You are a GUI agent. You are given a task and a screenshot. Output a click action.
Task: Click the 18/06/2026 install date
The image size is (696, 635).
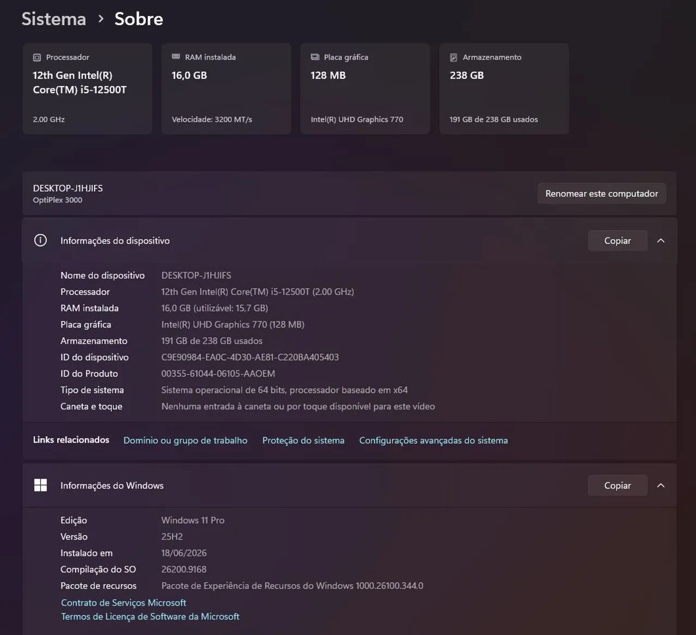(x=184, y=553)
